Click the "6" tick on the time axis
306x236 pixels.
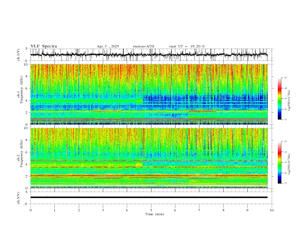pos(175,210)
